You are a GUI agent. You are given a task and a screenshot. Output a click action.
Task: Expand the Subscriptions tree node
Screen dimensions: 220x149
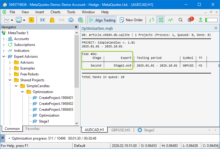[4, 45]
